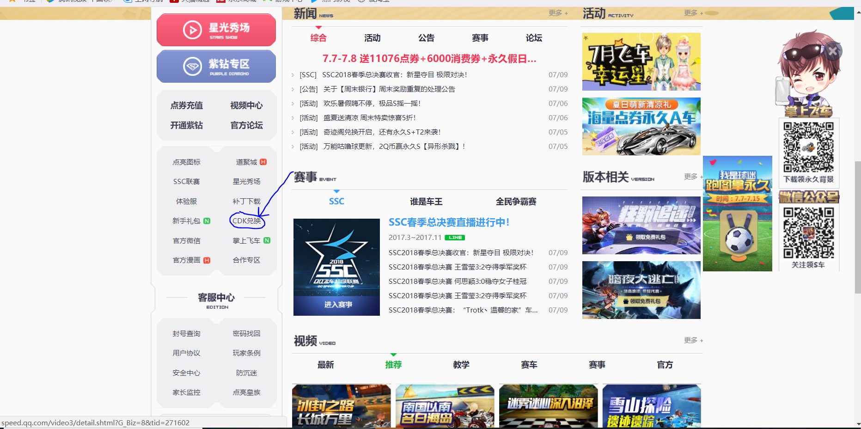
Task: Select the 谁是车王 event tab
Action: pos(426,201)
